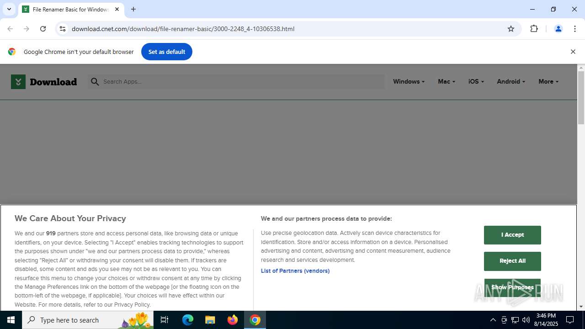Click the address bar URL
Image resolution: width=585 pixels, height=329 pixels.
183,29
